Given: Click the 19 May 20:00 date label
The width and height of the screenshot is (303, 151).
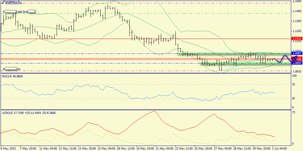Looking at the screenshot, I should [x=145, y=149].
